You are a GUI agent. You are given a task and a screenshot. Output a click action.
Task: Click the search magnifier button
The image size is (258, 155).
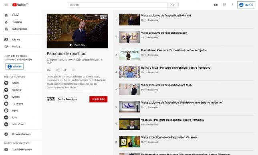point(173,5)
